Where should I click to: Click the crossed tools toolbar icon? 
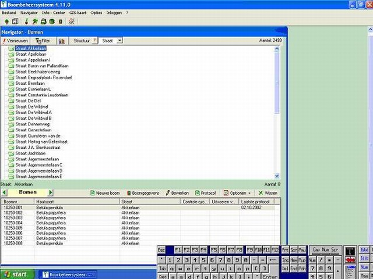71,22
